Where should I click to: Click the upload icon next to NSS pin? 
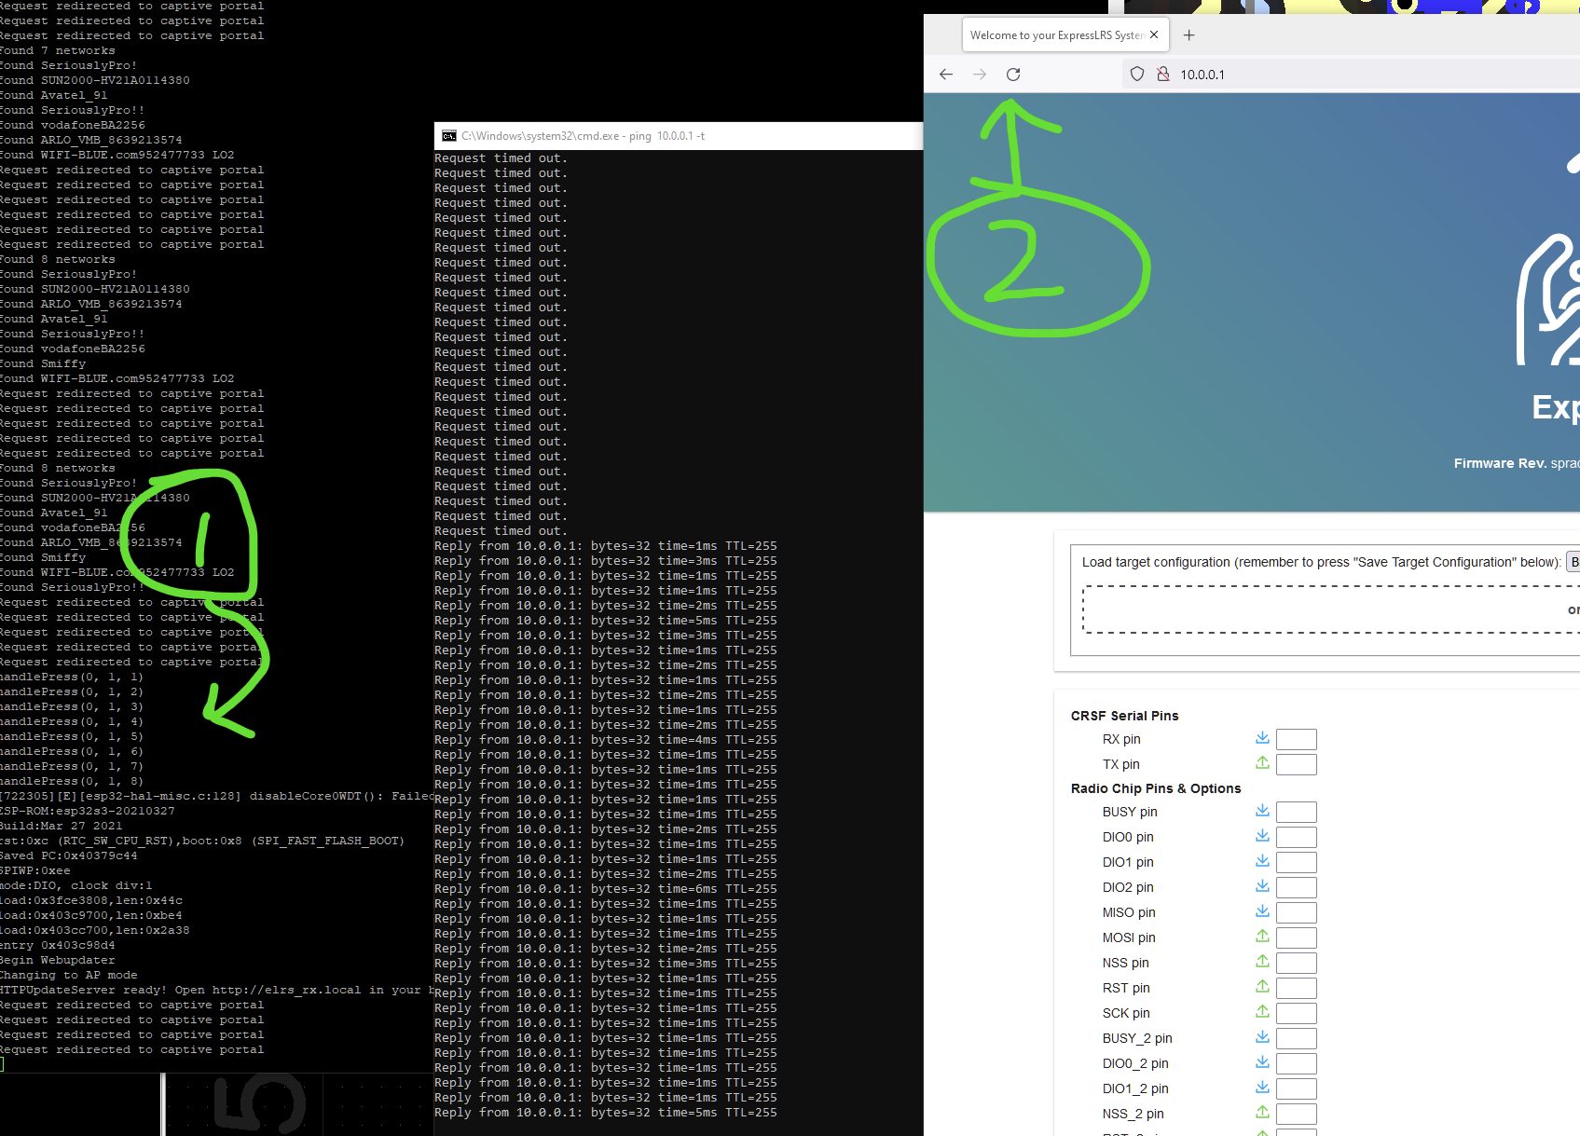point(1262,963)
